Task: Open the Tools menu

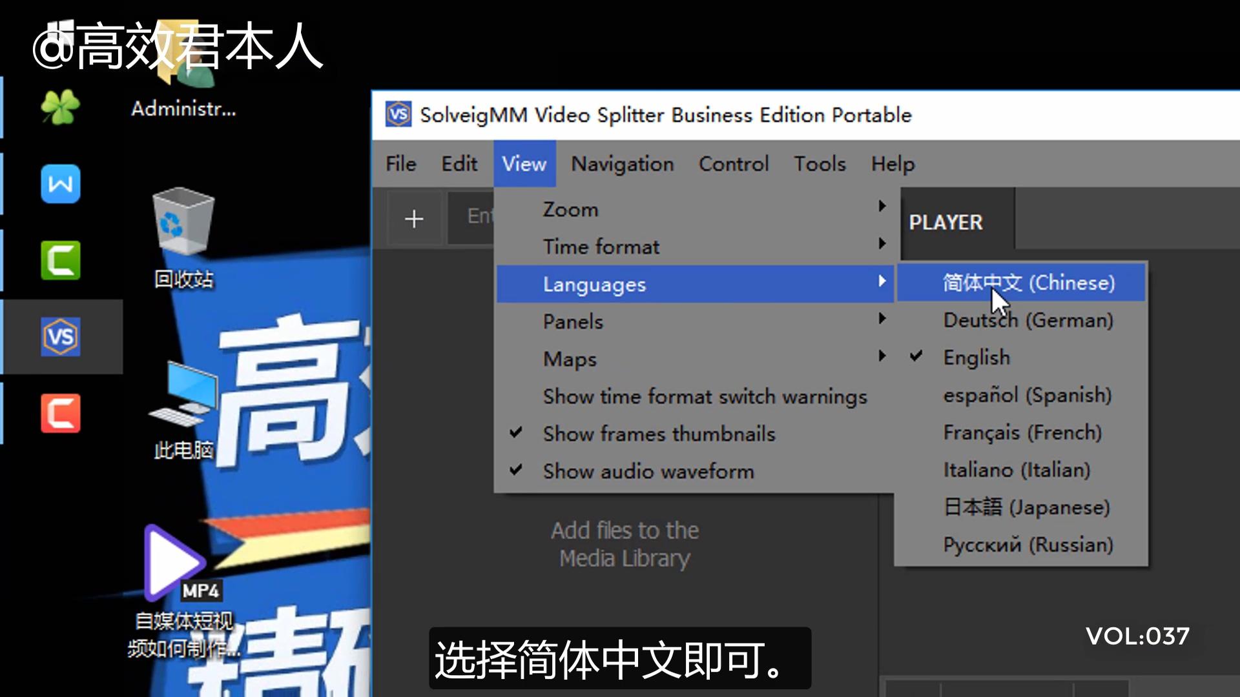Action: (820, 164)
